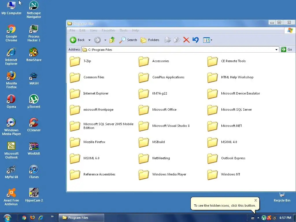Launch Netscape Navigator from desktop
The image size is (296, 222).
(x=34, y=10)
